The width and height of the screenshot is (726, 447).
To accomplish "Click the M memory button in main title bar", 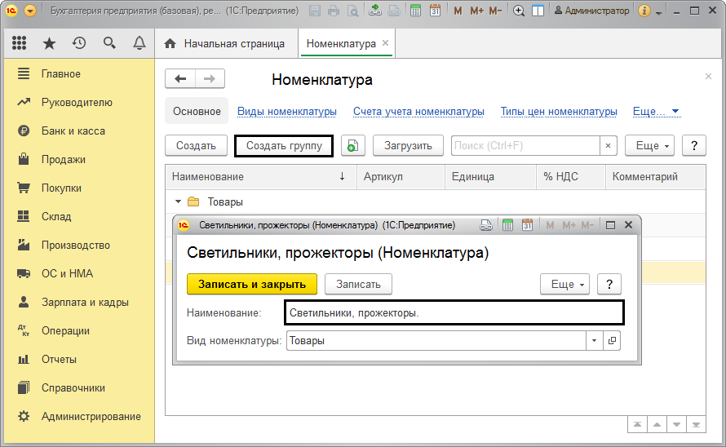I will click(458, 11).
